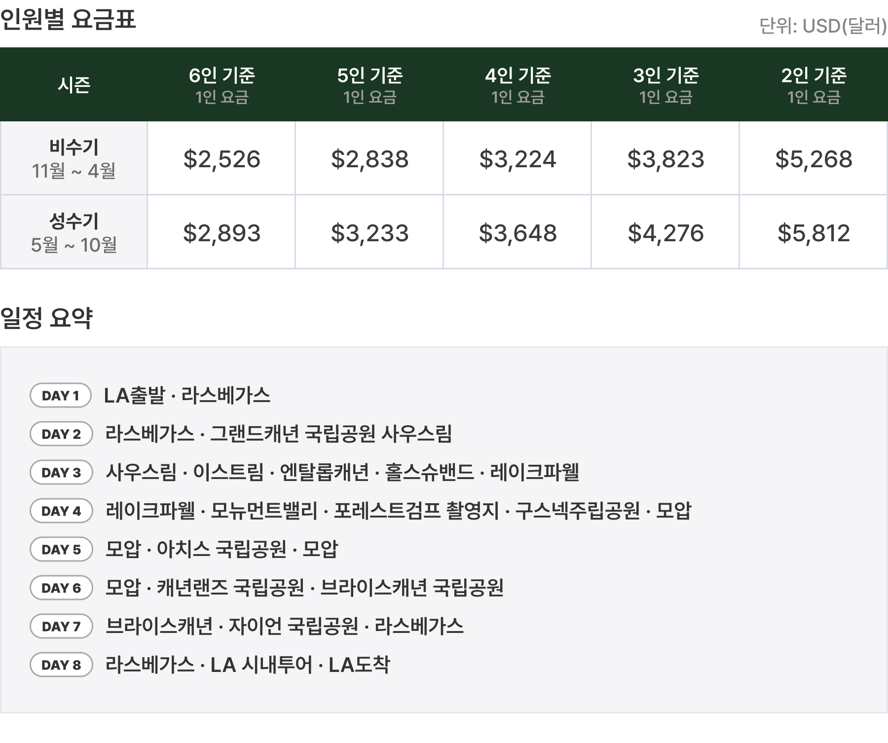The height and width of the screenshot is (743, 888).
Task: Click the DAY 2 badge
Action: click(x=61, y=434)
